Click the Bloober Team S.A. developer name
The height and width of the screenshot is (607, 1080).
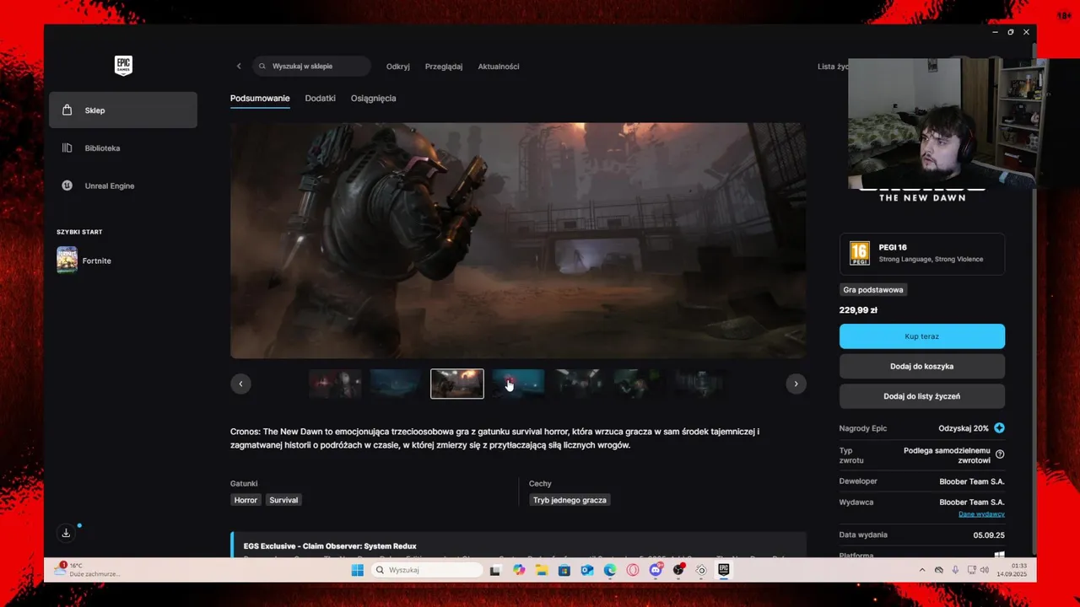tap(972, 481)
